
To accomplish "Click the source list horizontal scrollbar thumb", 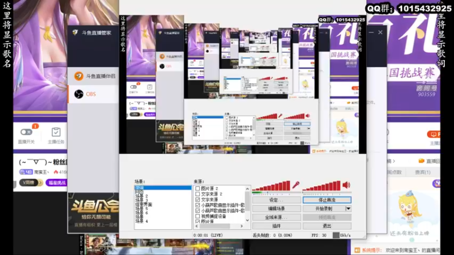I will 215,226.
